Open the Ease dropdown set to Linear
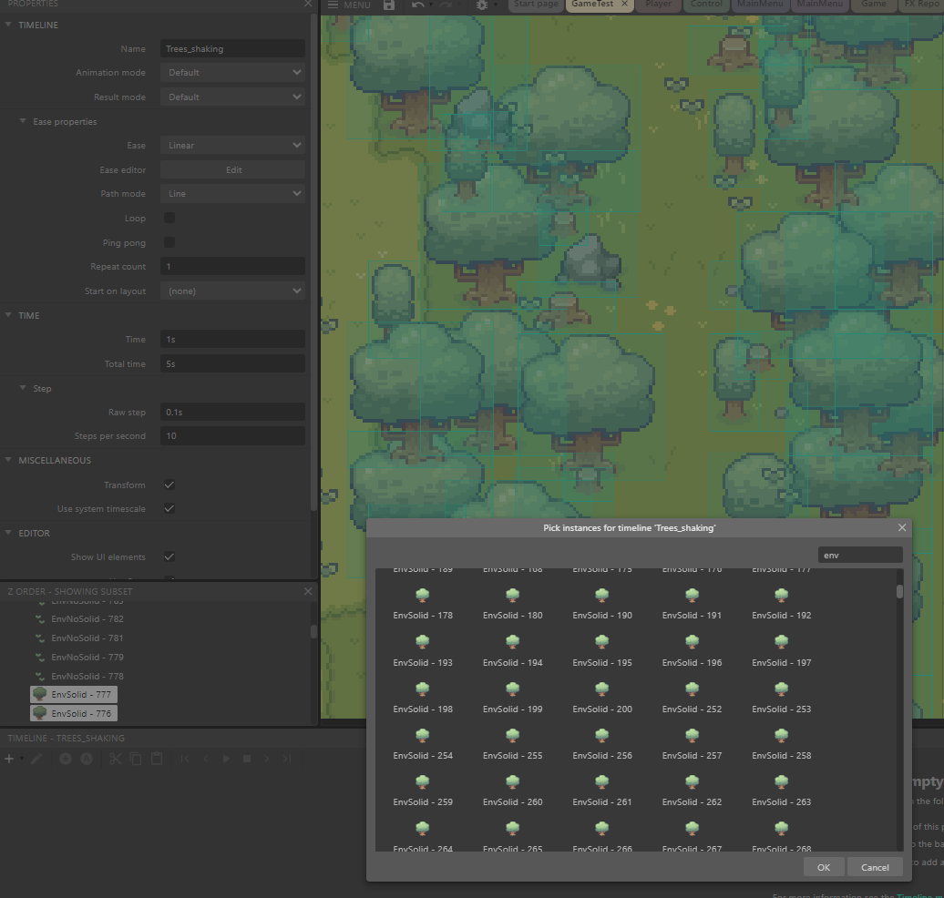 pyautogui.click(x=232, y=145)
